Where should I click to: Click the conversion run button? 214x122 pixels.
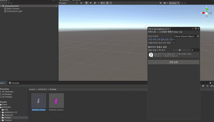coord(174,62)
